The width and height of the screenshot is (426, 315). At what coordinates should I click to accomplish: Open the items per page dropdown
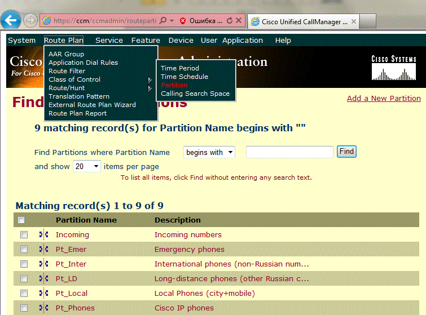[87, 166]
